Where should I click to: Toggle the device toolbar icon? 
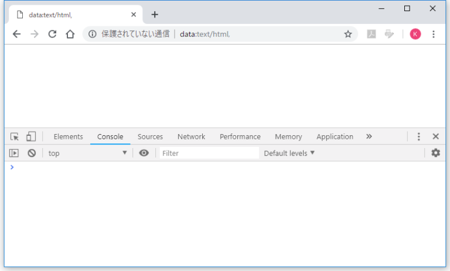point(31,136)
